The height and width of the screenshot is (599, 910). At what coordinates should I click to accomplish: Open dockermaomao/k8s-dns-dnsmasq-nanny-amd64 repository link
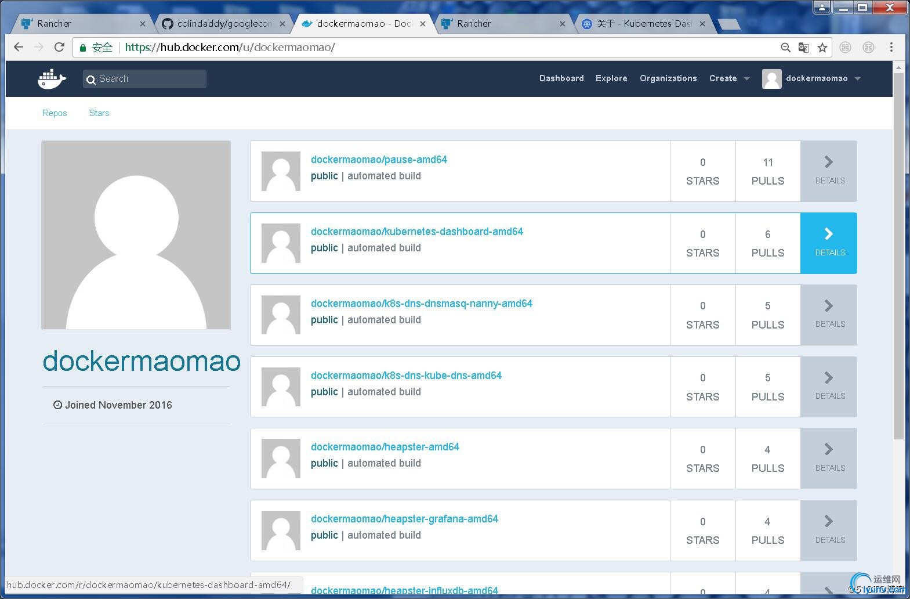(422, 304)
